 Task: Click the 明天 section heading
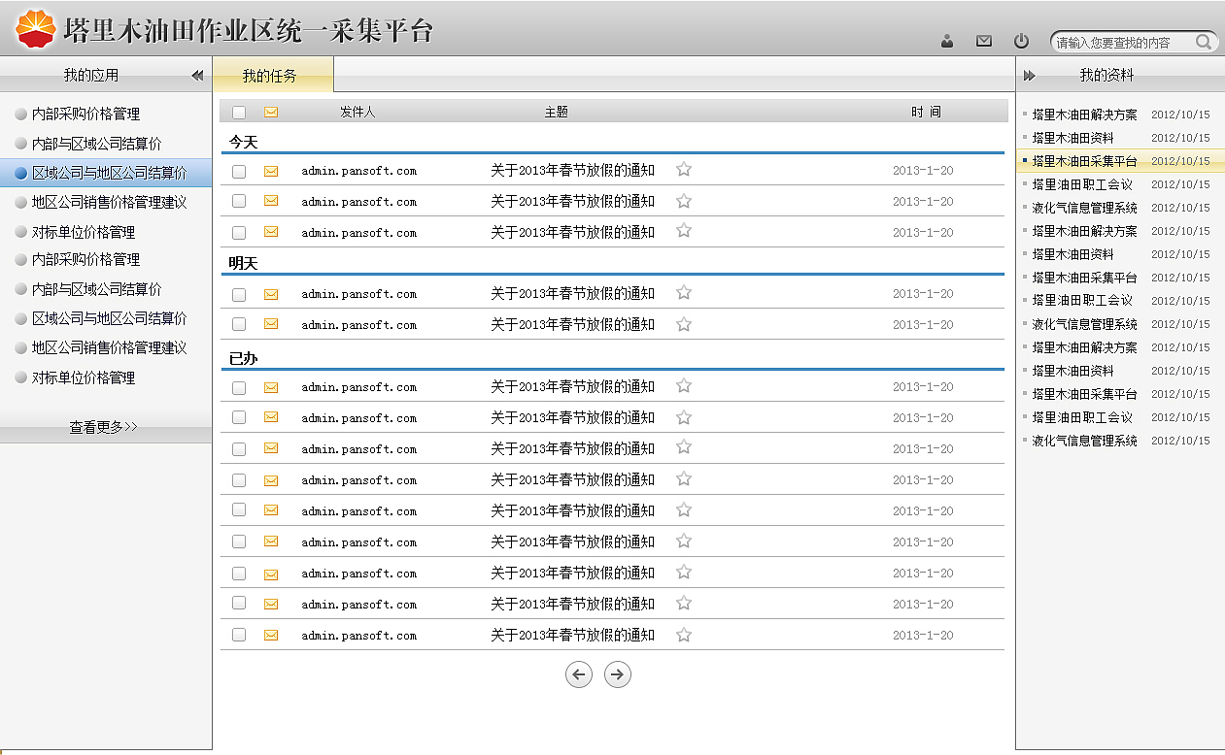243,263
